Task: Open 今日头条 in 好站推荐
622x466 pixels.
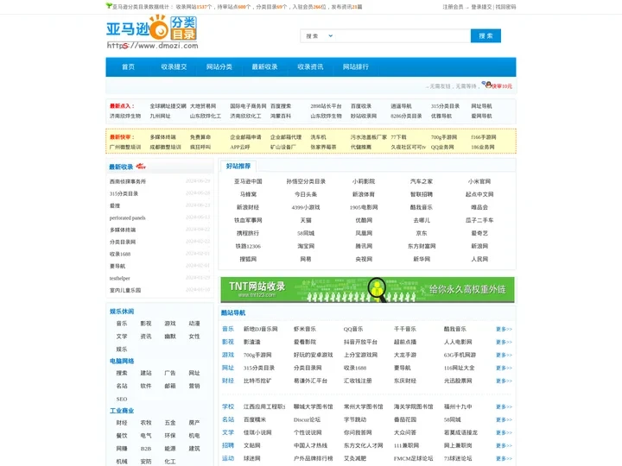Action: point(306,194)
